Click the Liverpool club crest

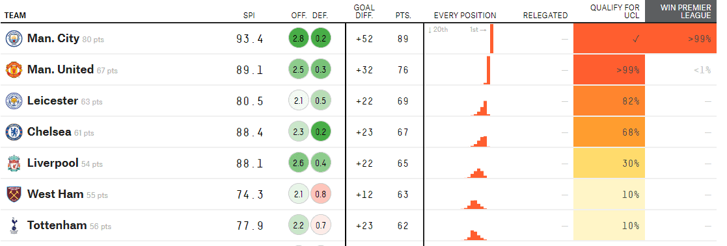pos(14,163)
